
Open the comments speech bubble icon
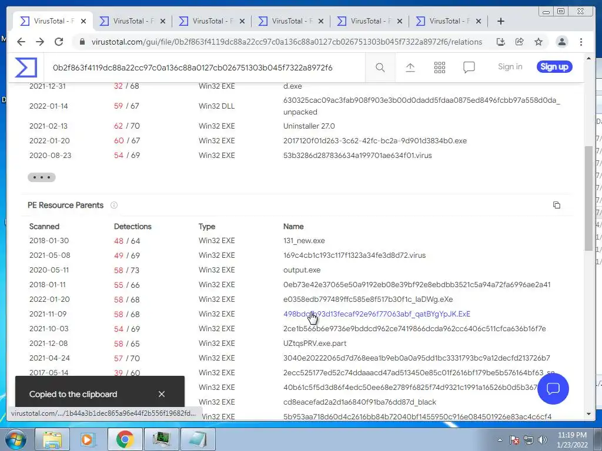[469, 68]
